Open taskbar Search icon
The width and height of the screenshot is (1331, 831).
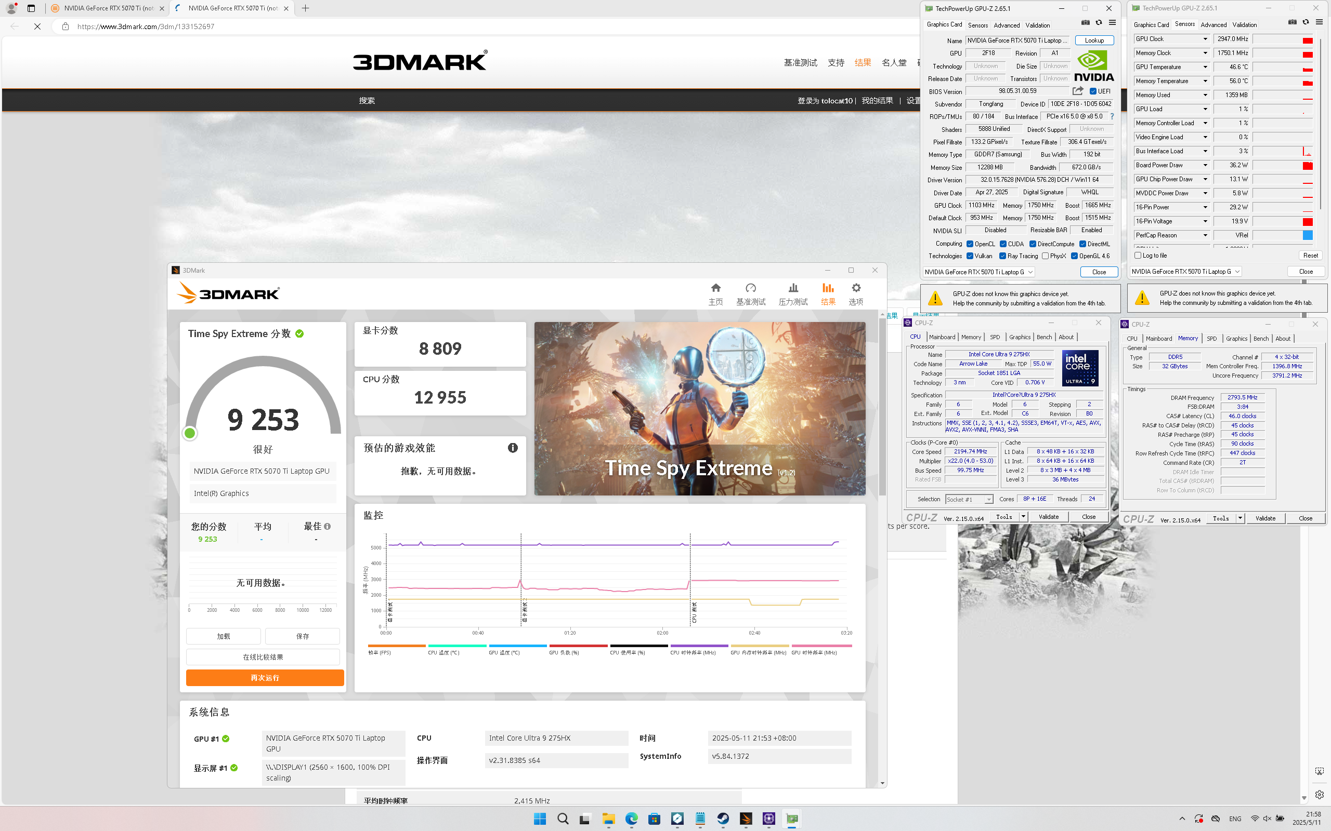point(563,819)
